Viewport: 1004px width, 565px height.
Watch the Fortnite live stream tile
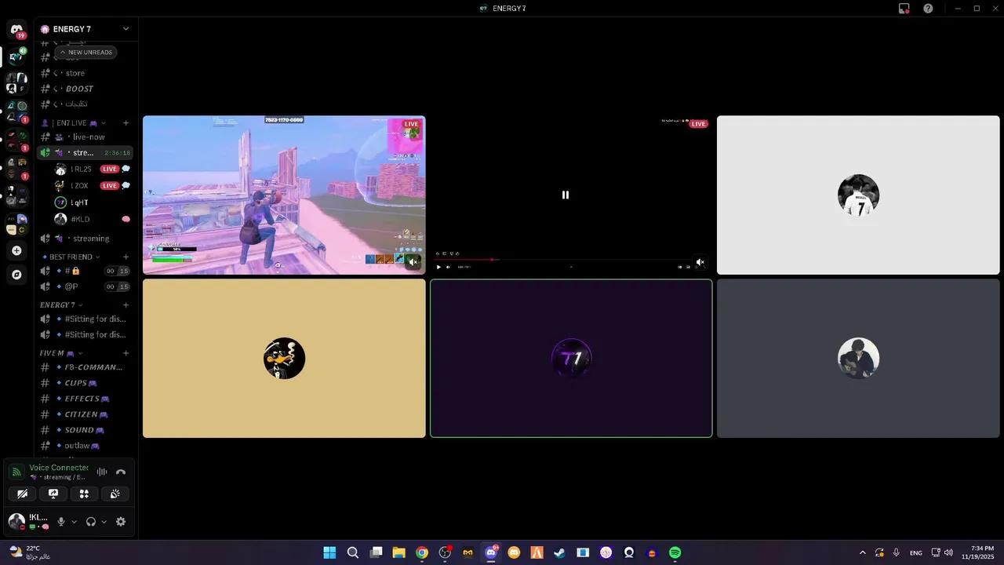284,195
